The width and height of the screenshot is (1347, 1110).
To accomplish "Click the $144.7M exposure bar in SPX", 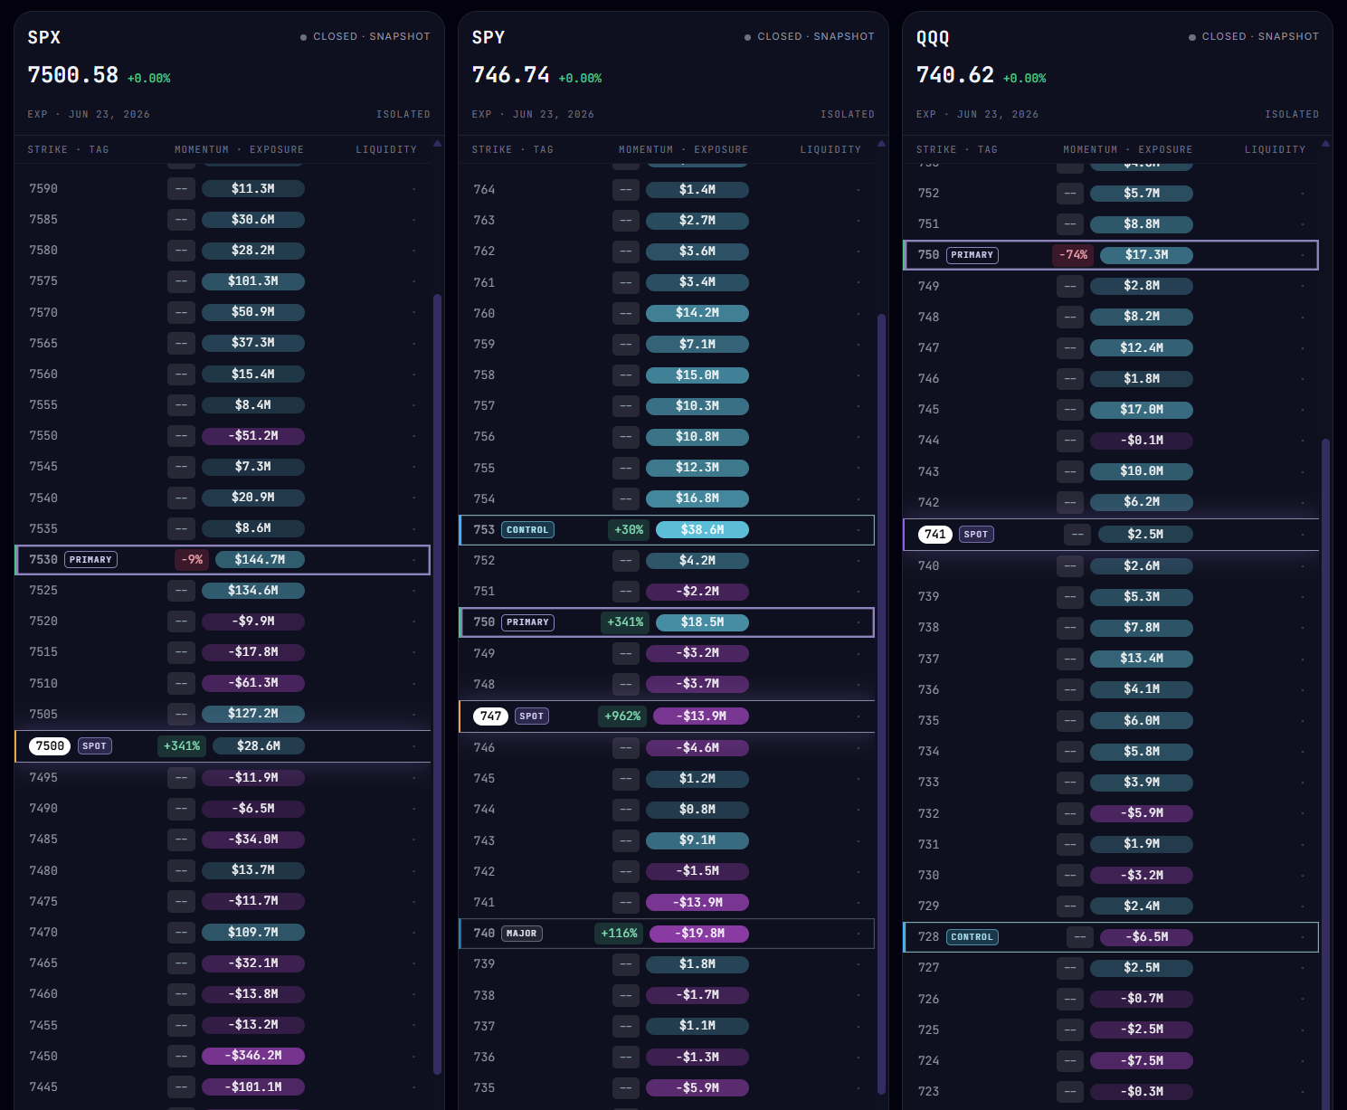I will [x=260, y=560].
